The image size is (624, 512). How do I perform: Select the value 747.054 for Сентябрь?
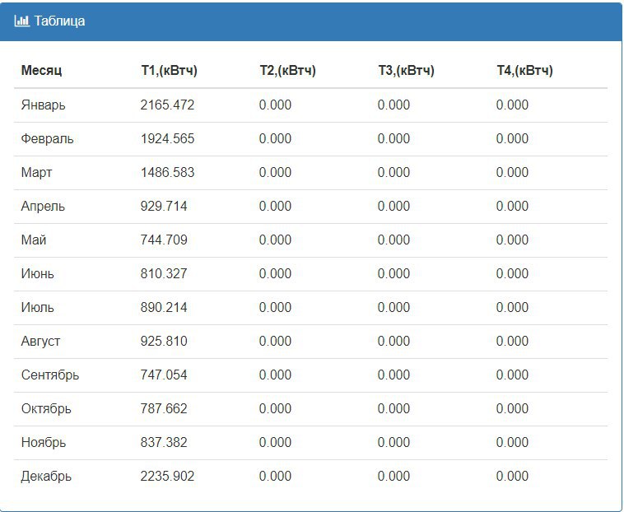click(x=164, y=375)
